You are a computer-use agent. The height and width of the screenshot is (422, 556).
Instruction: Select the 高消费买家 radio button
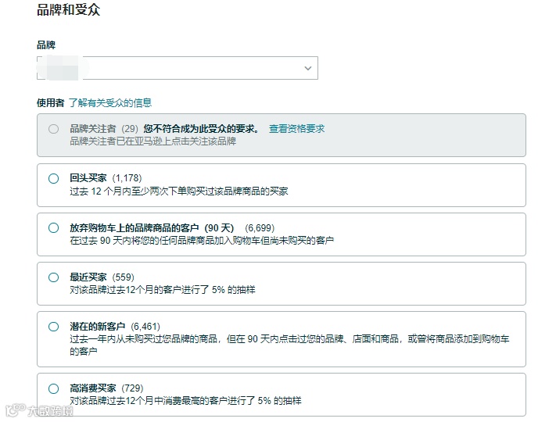[53, 388]
